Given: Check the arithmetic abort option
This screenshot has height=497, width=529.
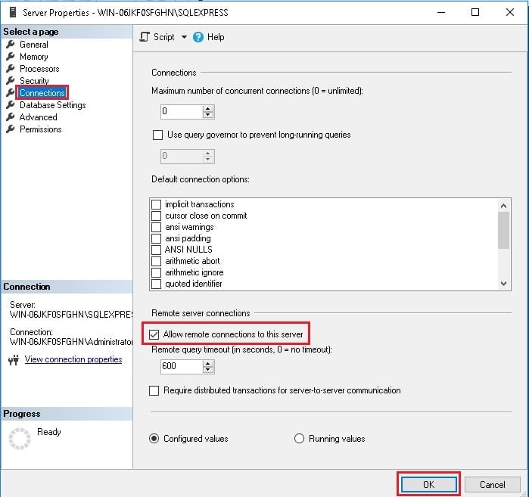Looking at the screenshot, I should [x=156, y=261].
